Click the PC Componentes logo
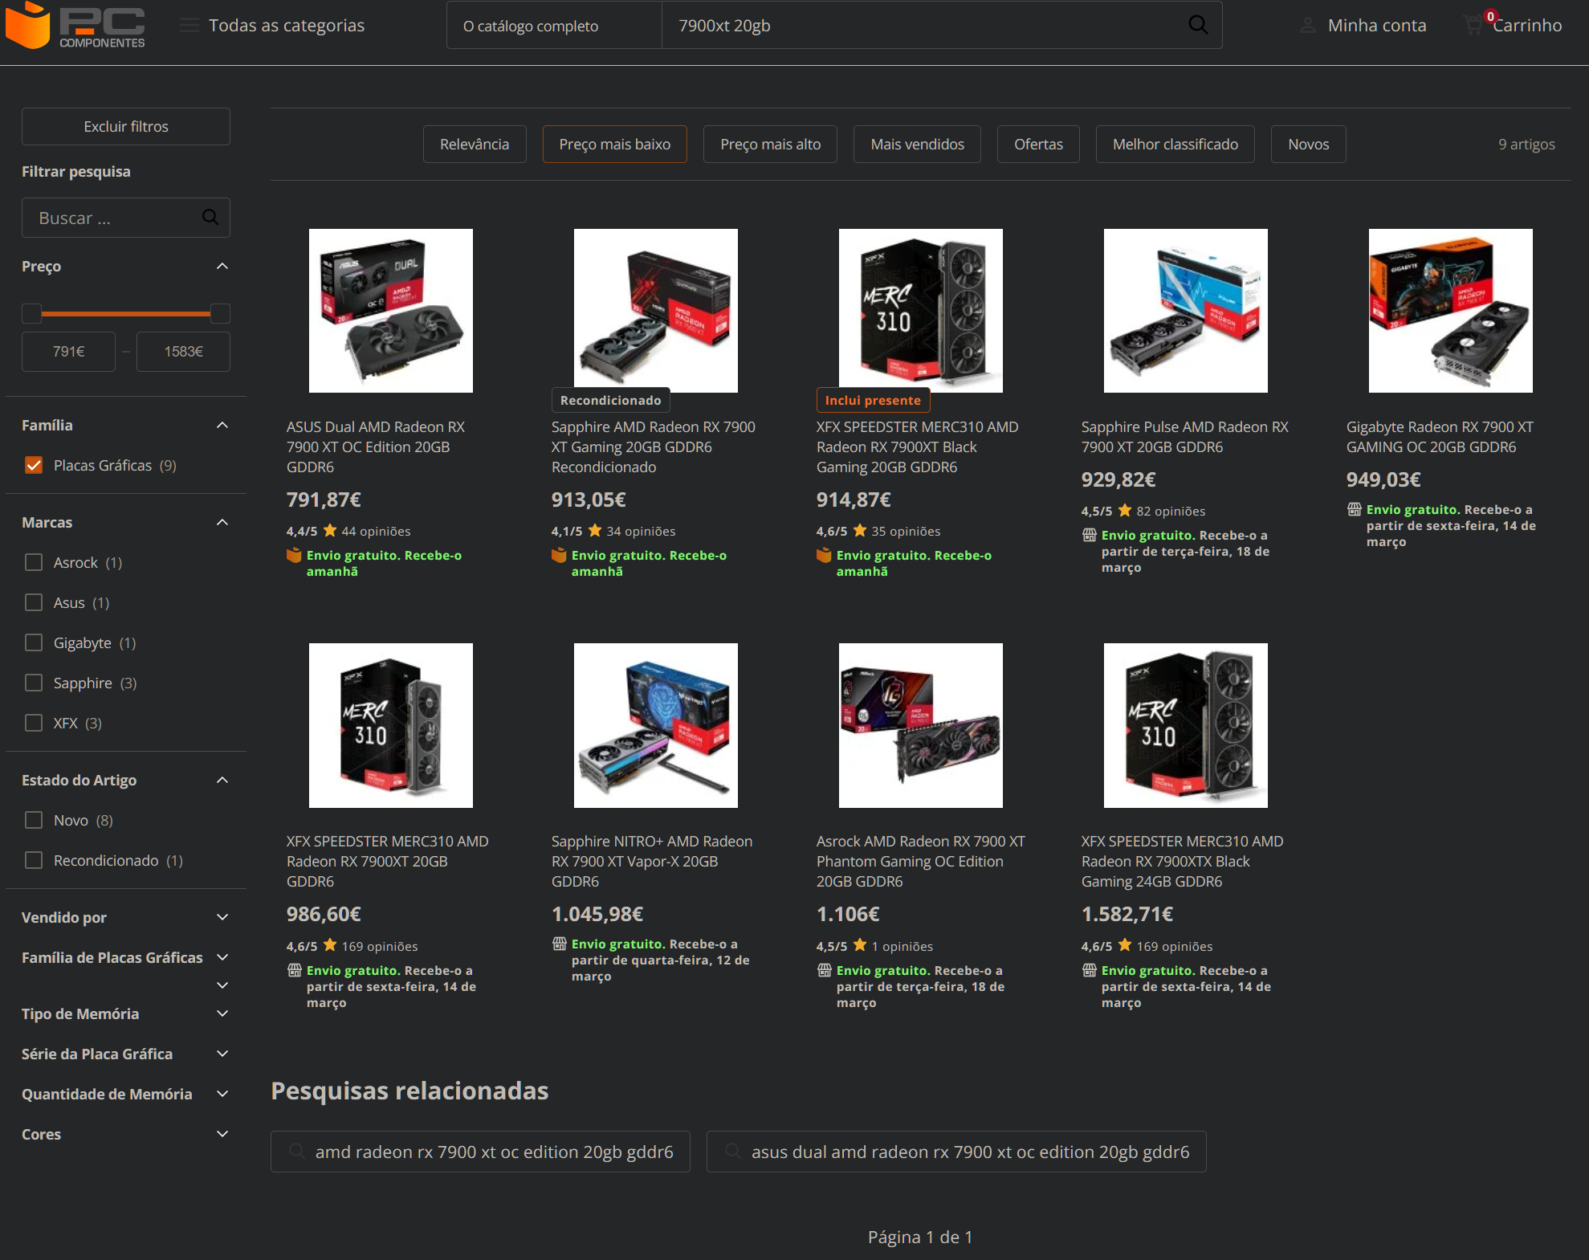Image resolution: width=1589 pixels, height=1260 pixels. click(x=75, y=26)
